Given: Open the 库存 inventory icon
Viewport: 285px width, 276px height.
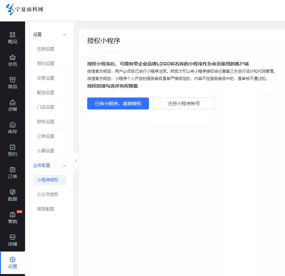Looking at the screenshot, I should (12, 125).
